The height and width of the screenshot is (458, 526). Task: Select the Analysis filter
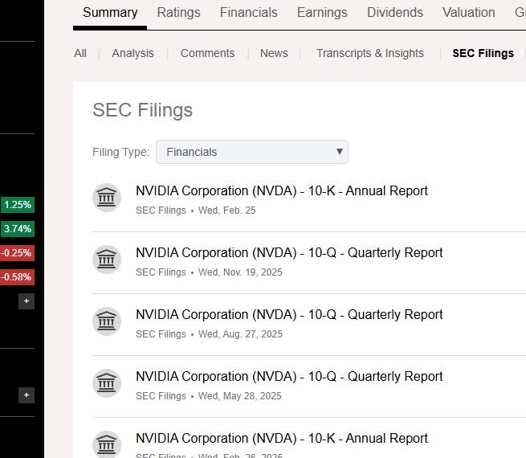click(x=133, y=53)
